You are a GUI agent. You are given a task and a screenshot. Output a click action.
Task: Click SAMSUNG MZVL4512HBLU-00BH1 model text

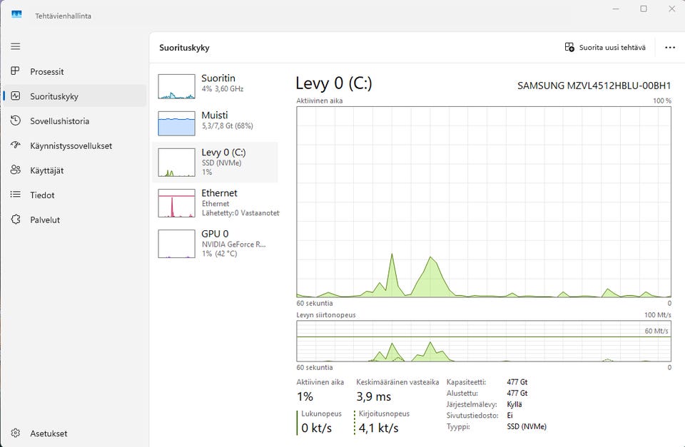594,86
